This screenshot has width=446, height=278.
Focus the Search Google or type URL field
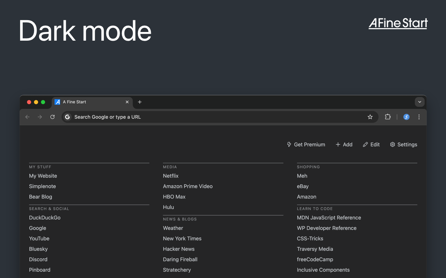pos(220,117)
